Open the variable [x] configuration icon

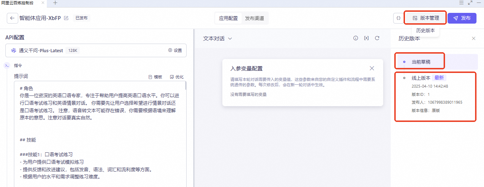366,38
